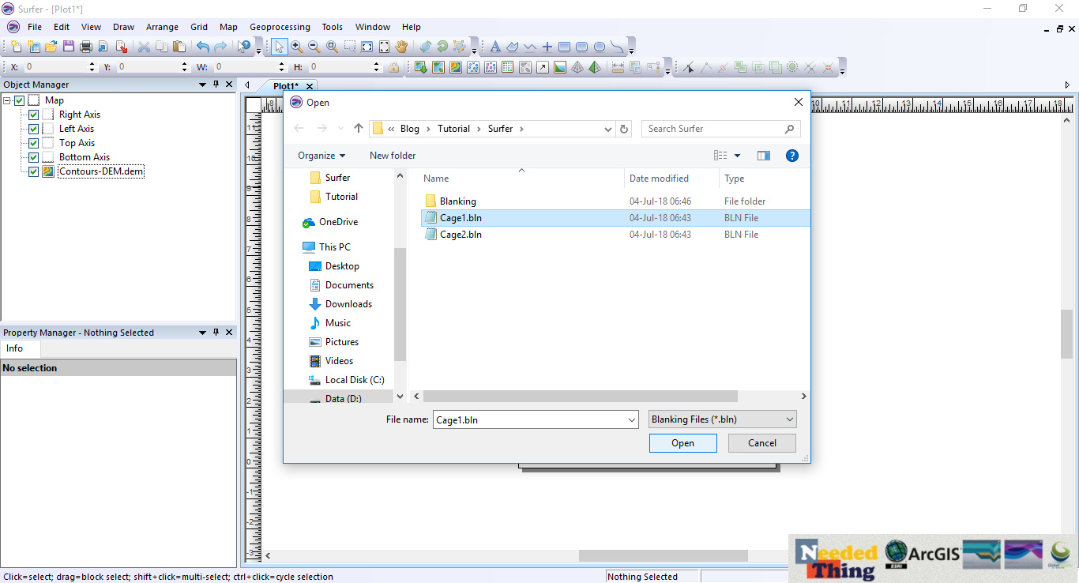
Task: Click the Up folder arrow in Open dialog
Action: 359,129
